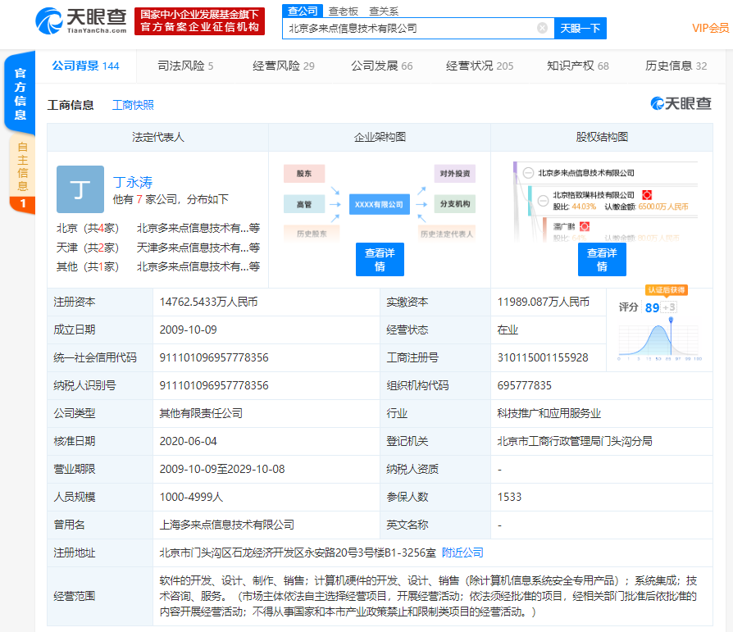Click the company name search input field
Viewport: 733px width, 632px height.
(410, 28)
